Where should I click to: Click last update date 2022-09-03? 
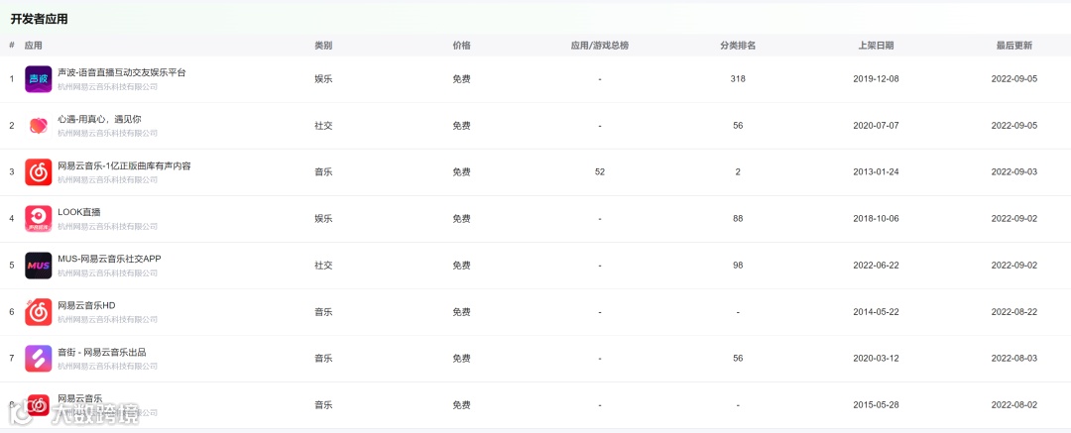tap(1014, 172)
